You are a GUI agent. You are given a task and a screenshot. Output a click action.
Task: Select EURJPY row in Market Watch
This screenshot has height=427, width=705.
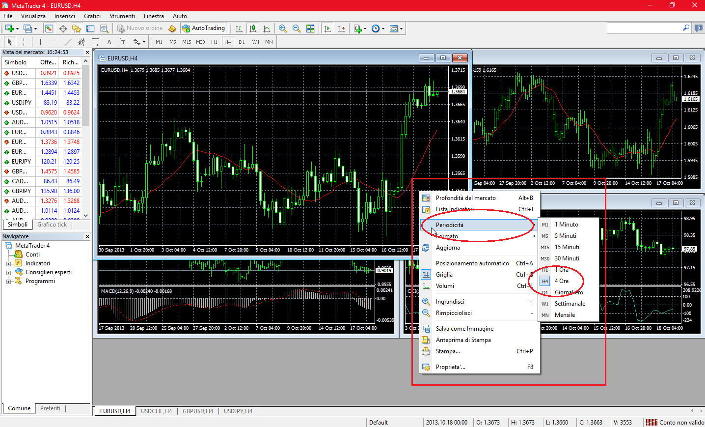[42, 162]
